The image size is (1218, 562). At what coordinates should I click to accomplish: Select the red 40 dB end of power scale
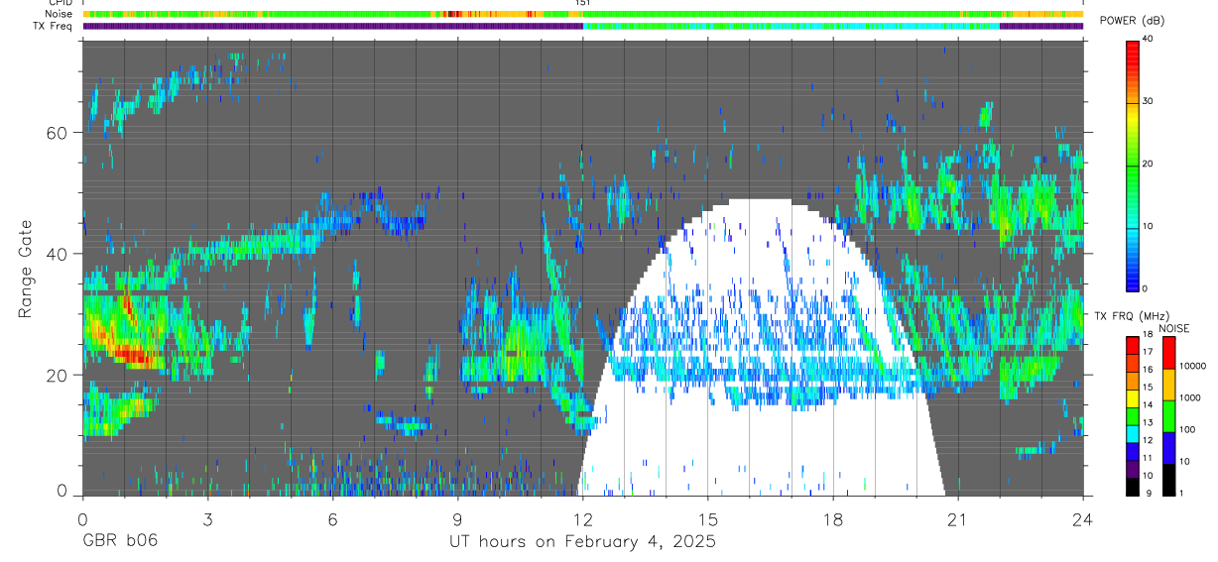click(1132, 45)
